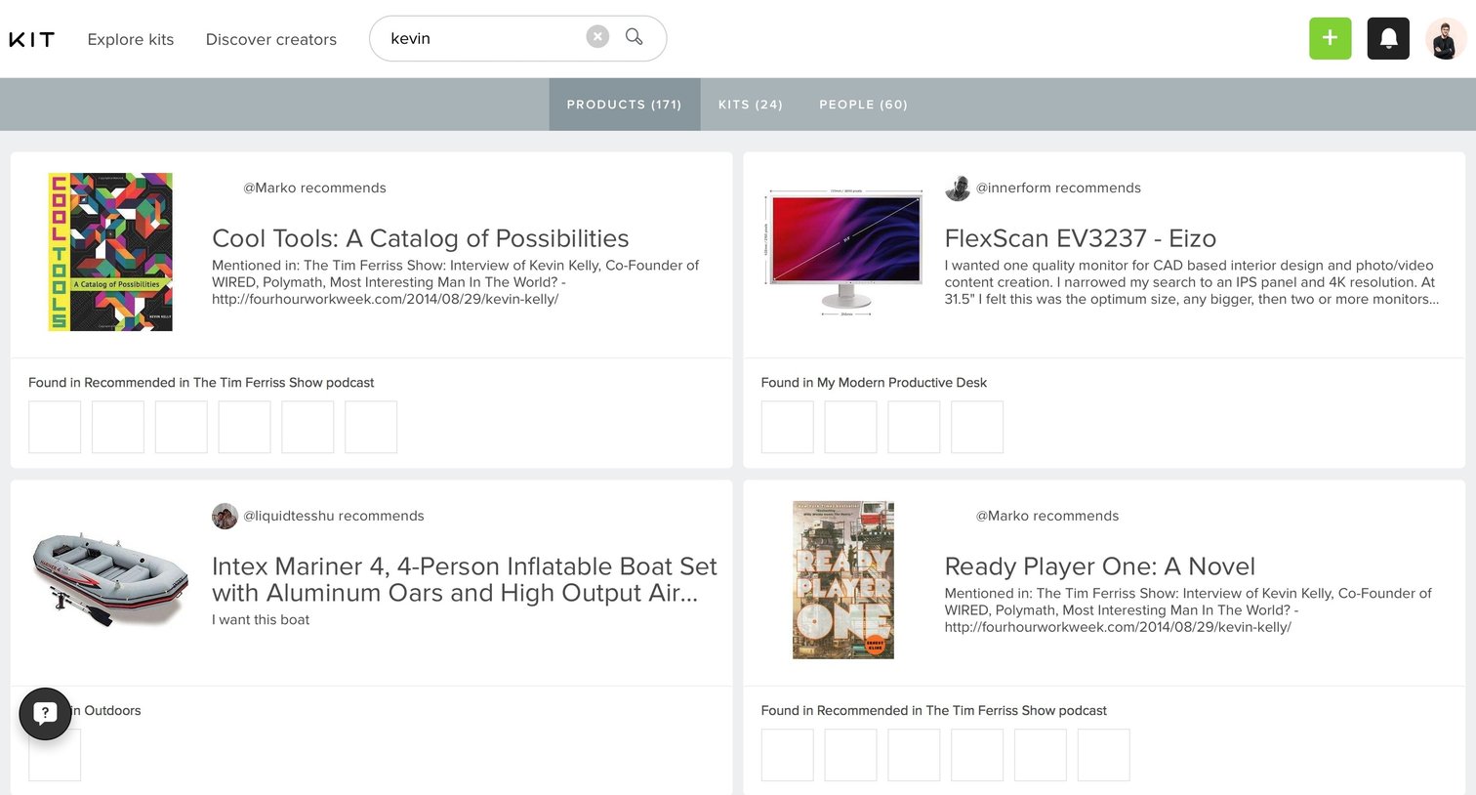
Task: Click the Cool Tools book cover image
Action: pos(110,252)
